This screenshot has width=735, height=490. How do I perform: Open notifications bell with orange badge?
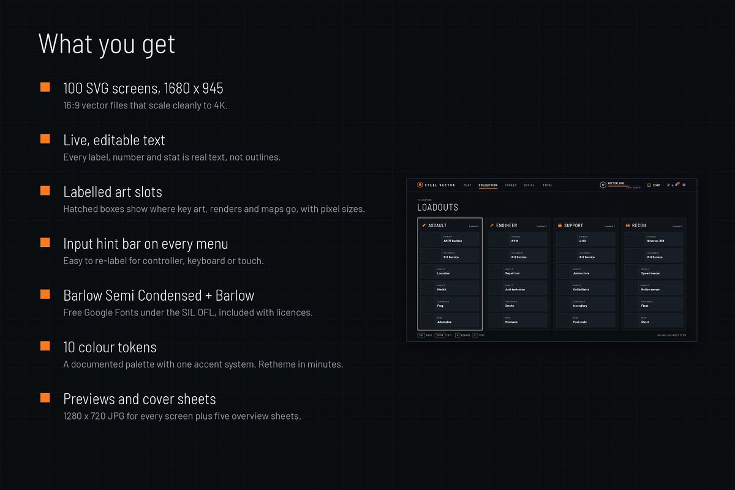point(677,184)
